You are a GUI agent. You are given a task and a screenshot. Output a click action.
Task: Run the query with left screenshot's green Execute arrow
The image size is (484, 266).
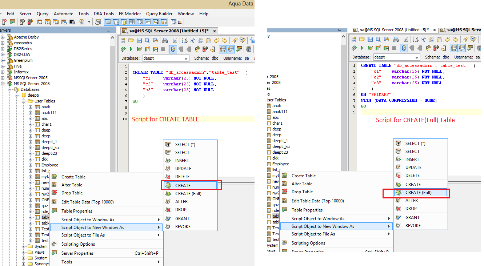(x=131, y=49)
